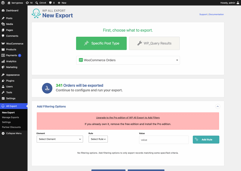This screenshot has width=241, height=171.
Task: Open the WooCommerce Orders post type dropdown
Action: click(128, 60)
